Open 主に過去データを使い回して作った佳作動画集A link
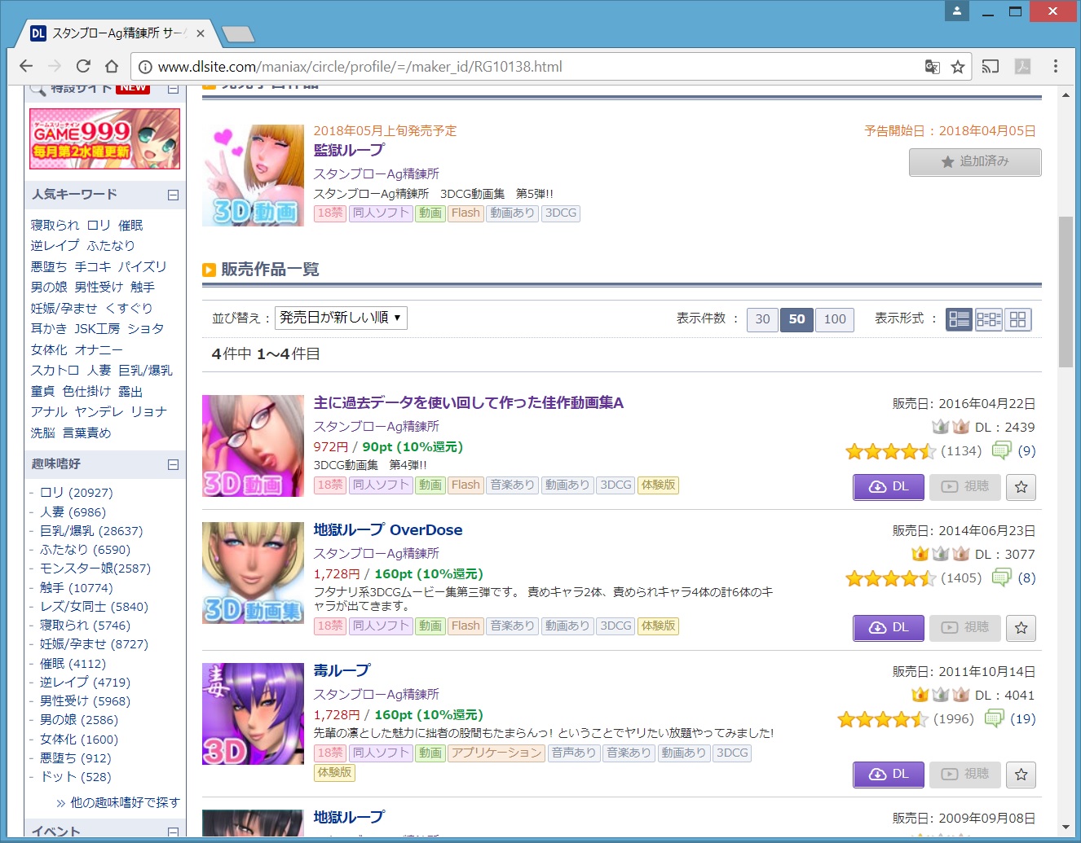 469,403
